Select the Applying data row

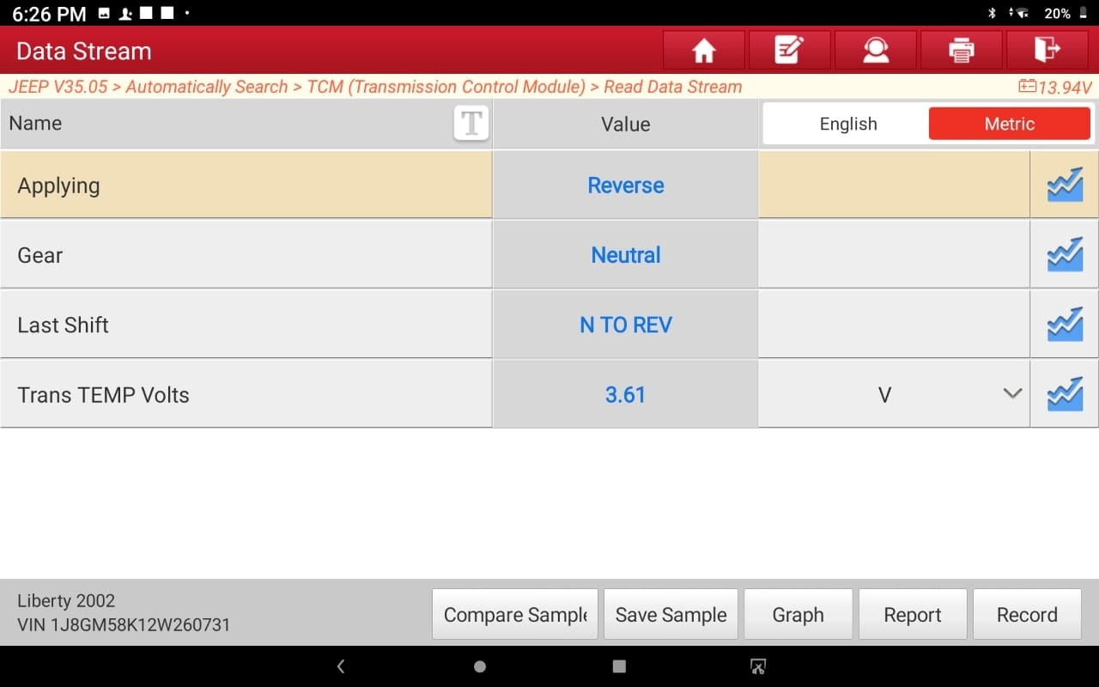tap(549, 185)
